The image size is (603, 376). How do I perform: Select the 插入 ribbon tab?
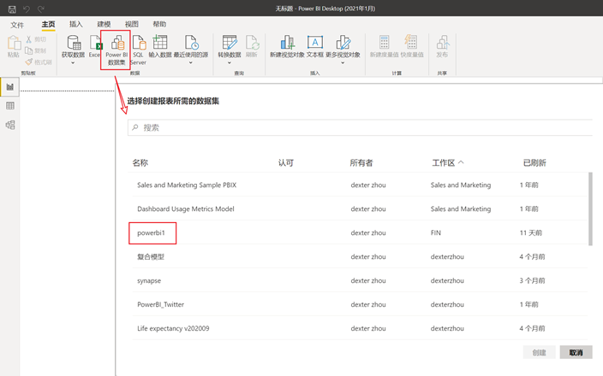[x=76, y=24]
